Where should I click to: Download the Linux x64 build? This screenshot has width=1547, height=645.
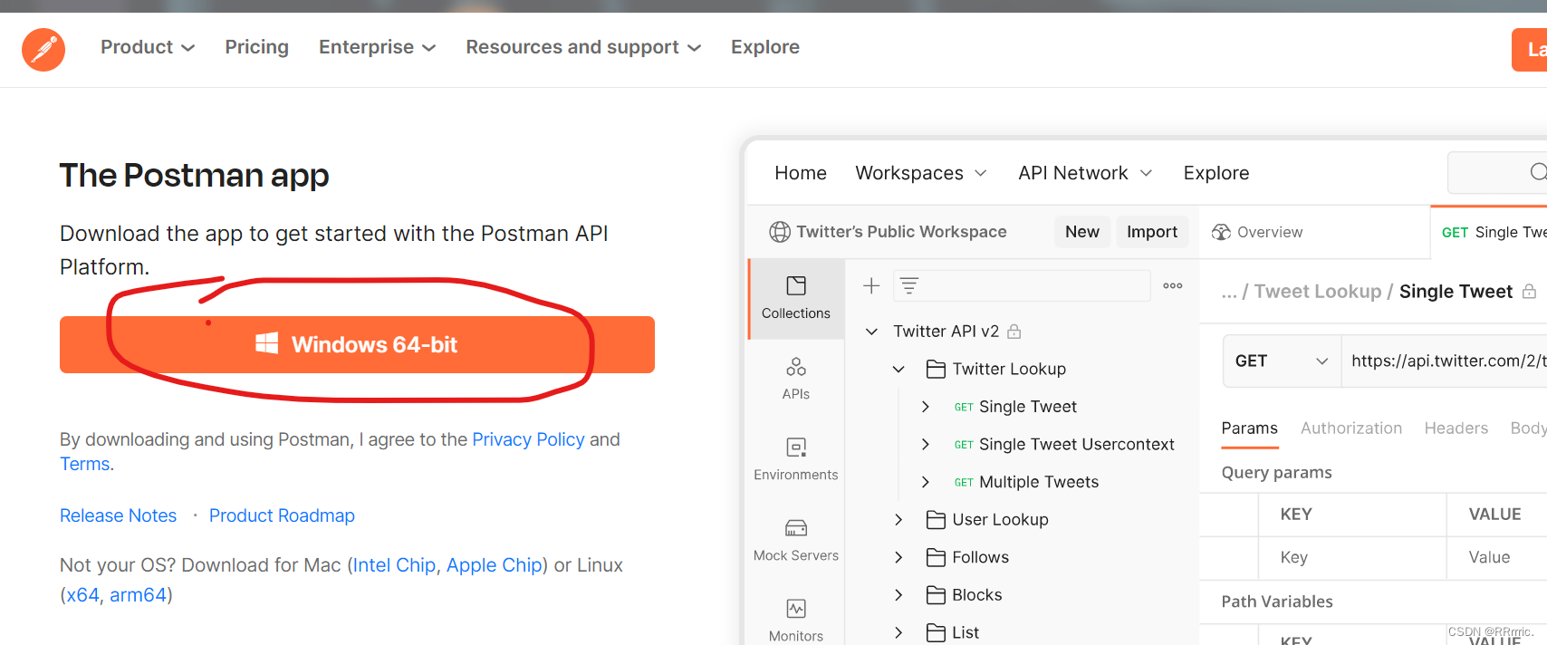82,595
